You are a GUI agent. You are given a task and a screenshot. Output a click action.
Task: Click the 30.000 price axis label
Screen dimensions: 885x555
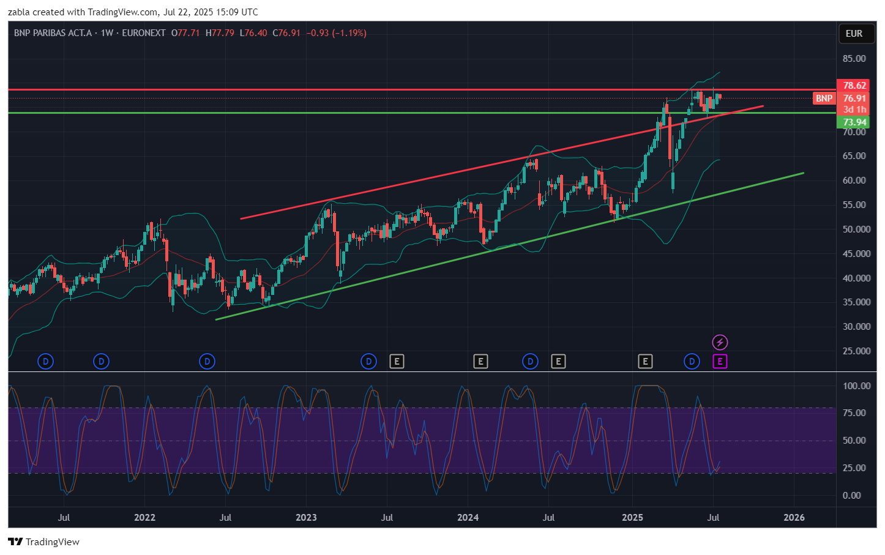857,327
